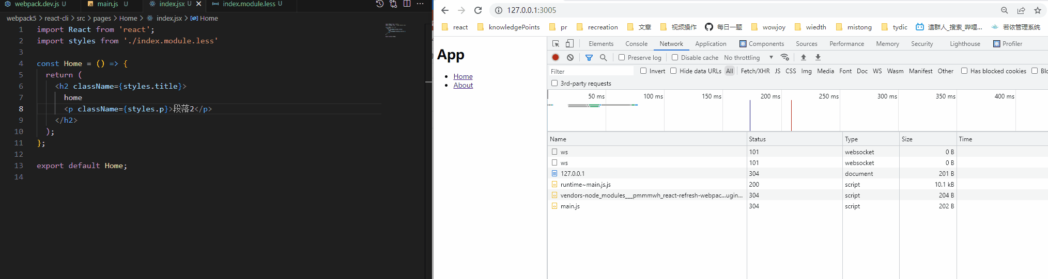Close the index.jsx editor tab
1048x279 pixels.
coord(198,4)
